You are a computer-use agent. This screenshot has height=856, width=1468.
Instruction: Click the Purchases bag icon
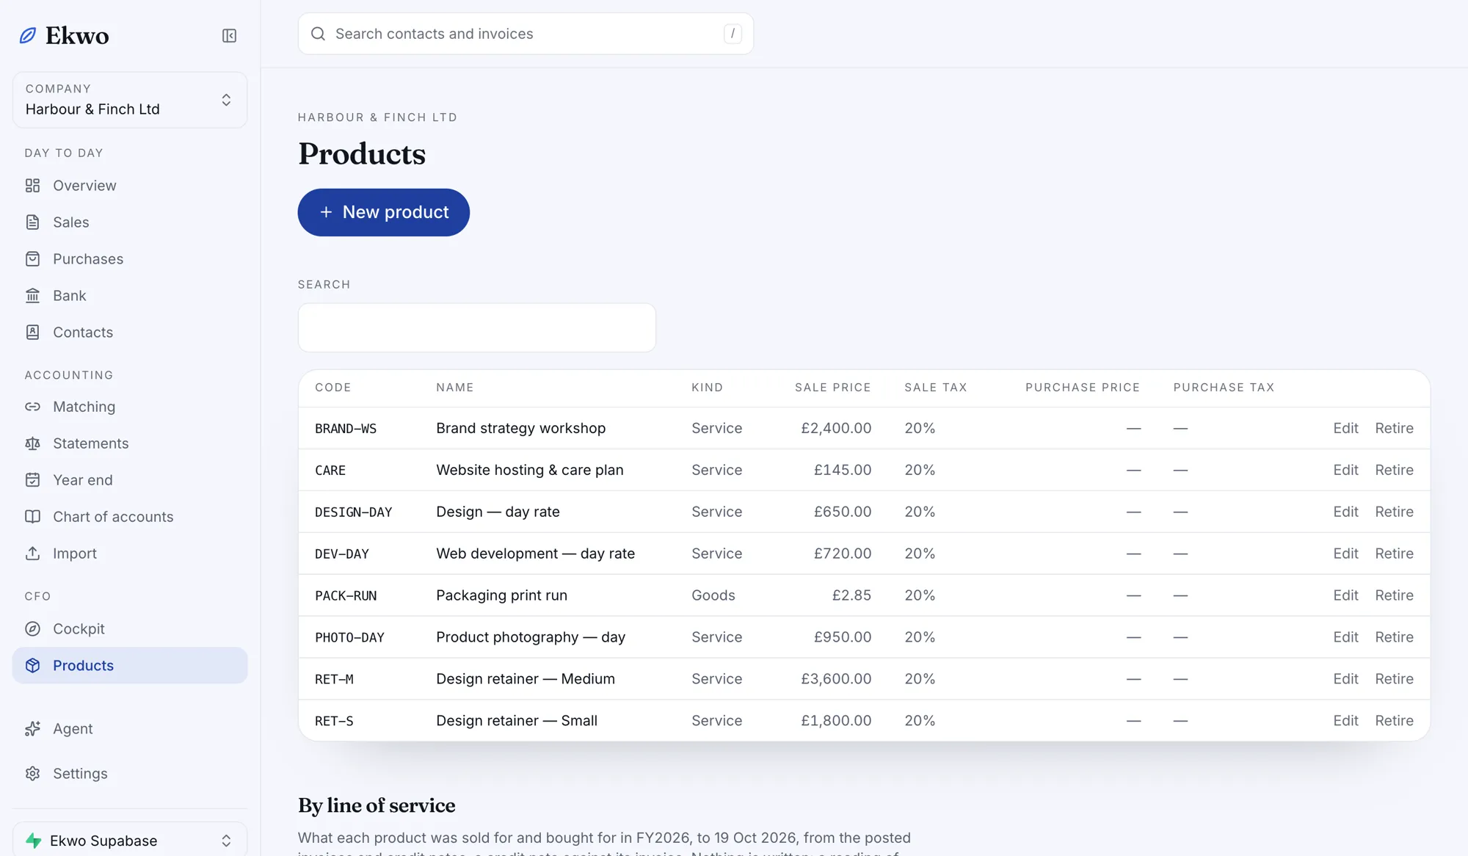click(x=32, y=259)
